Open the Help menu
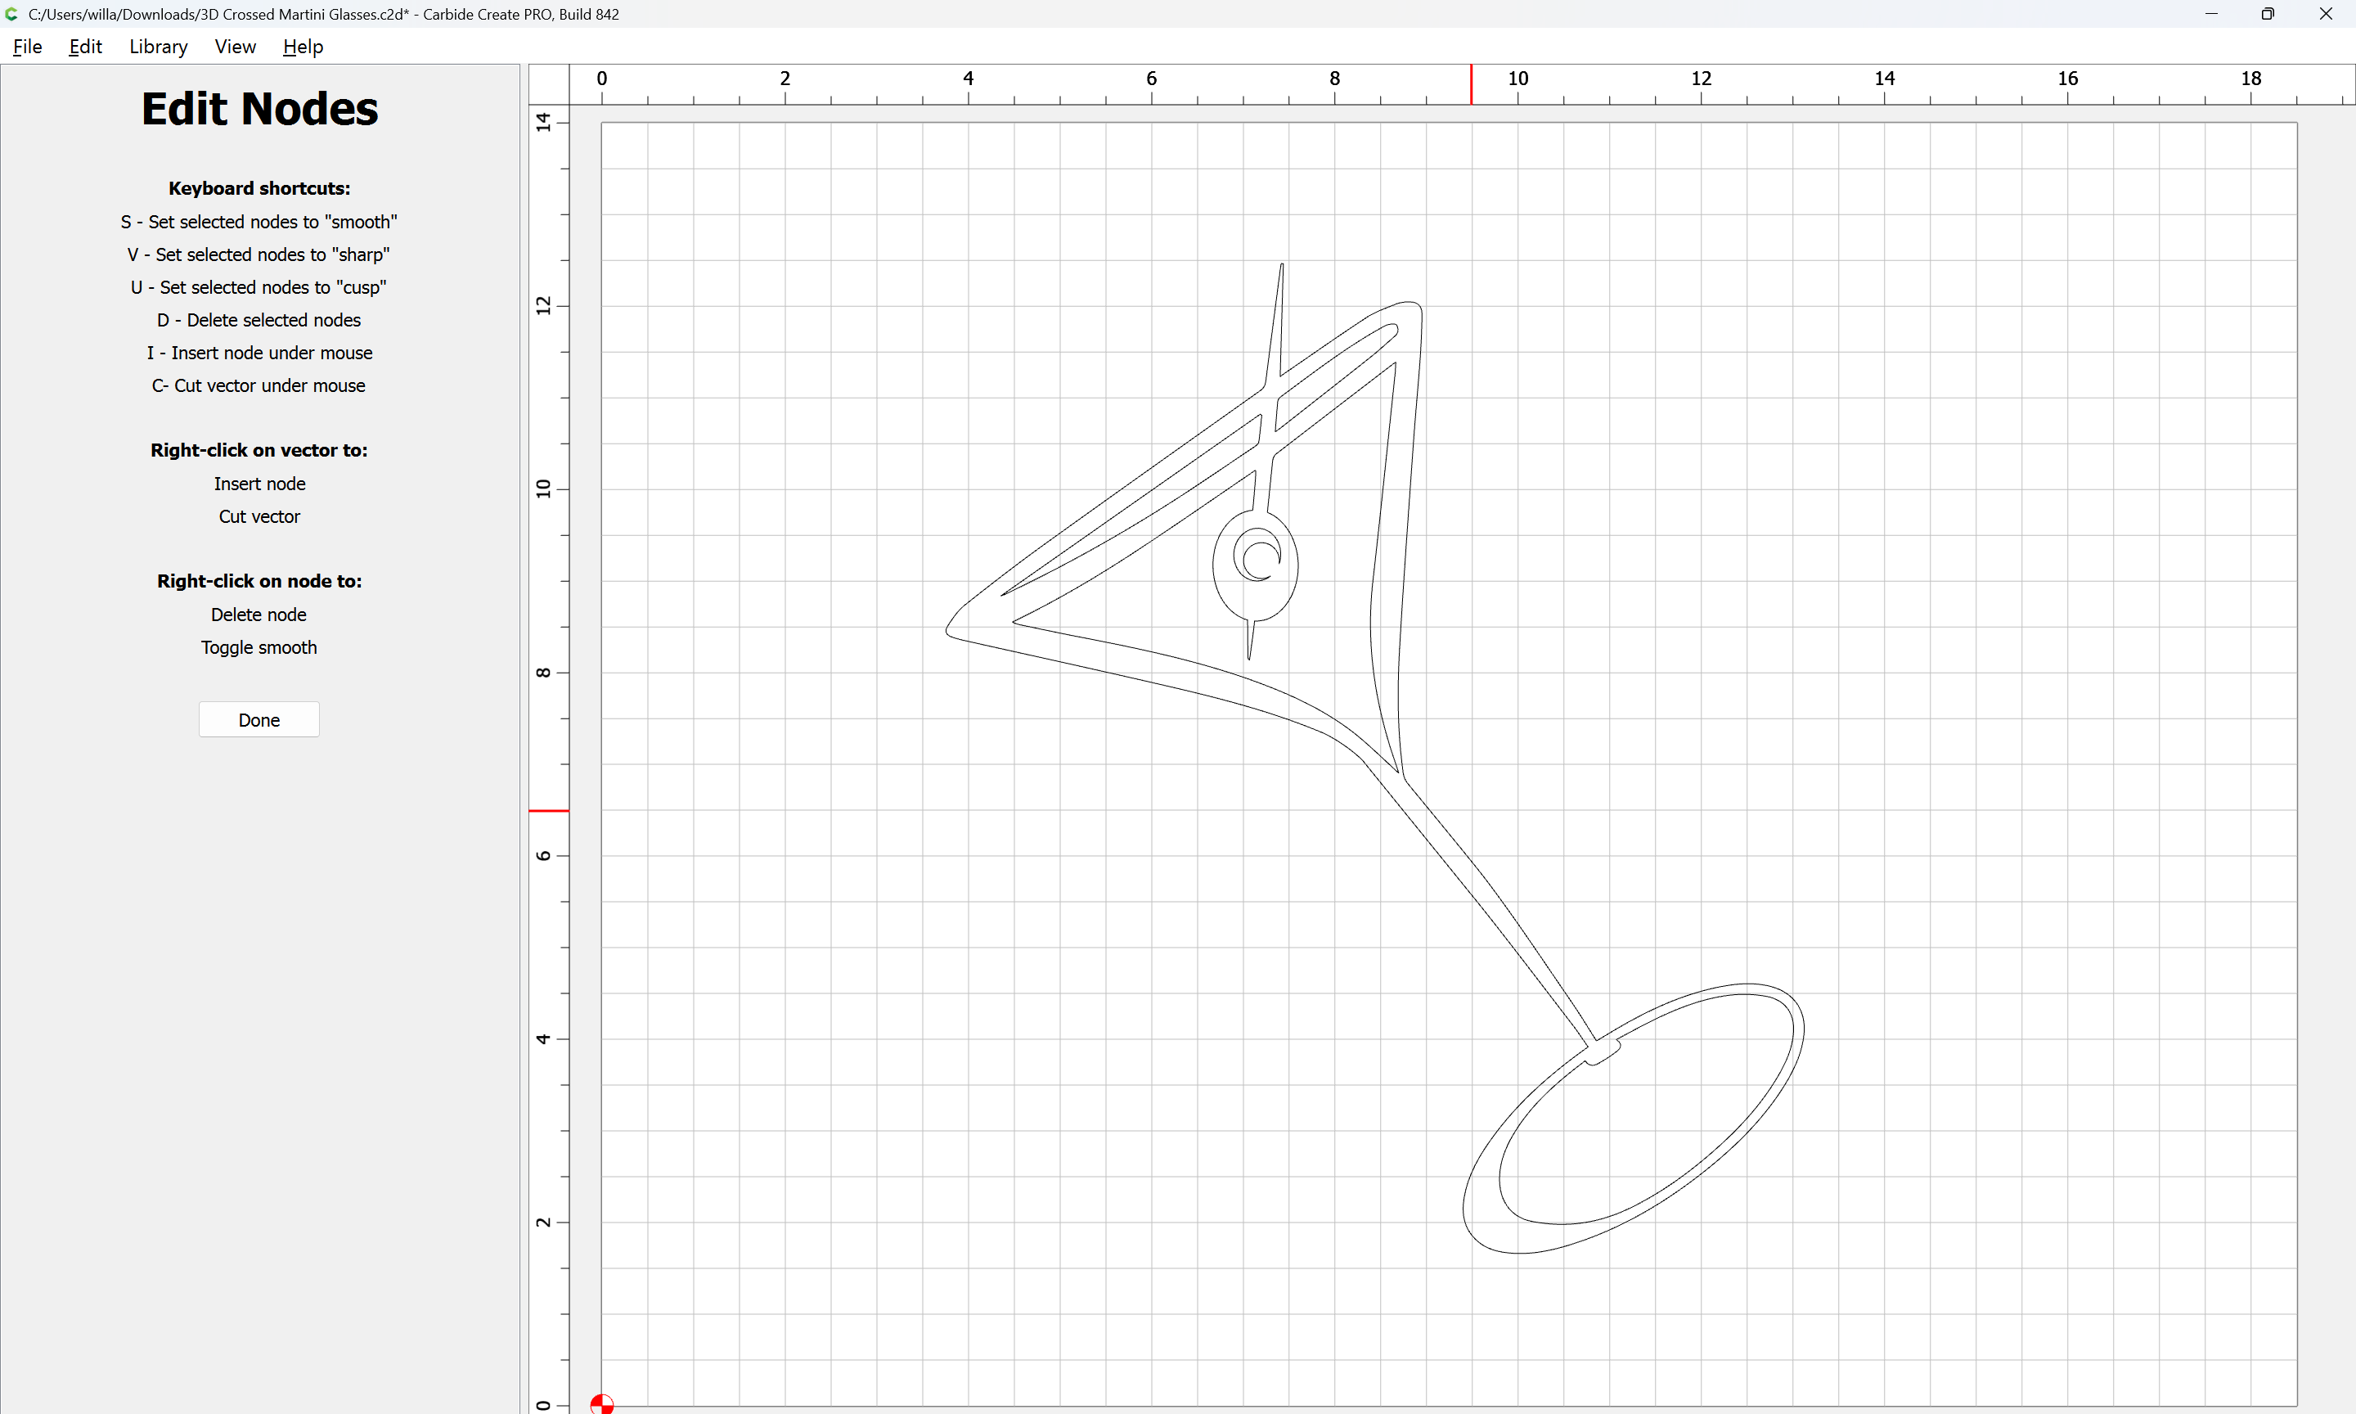The image size is (2356, 1414). click(x=303, y=47)
